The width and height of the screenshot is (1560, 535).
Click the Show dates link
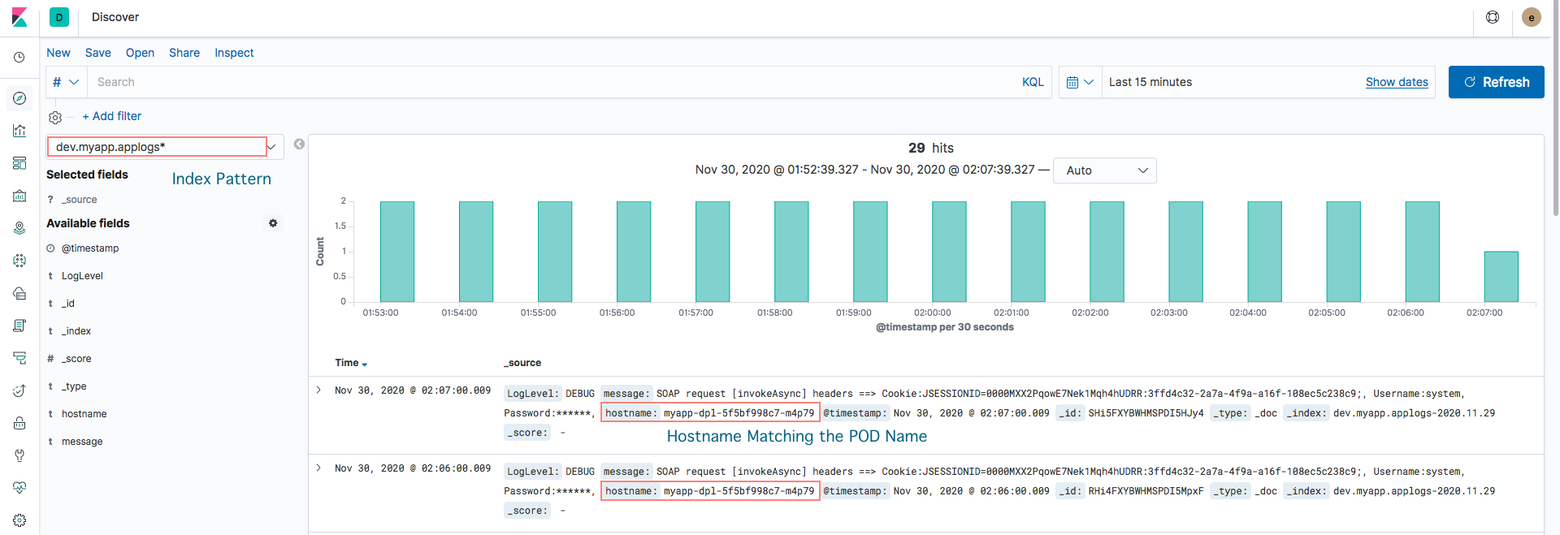[x=1397, y=82]
